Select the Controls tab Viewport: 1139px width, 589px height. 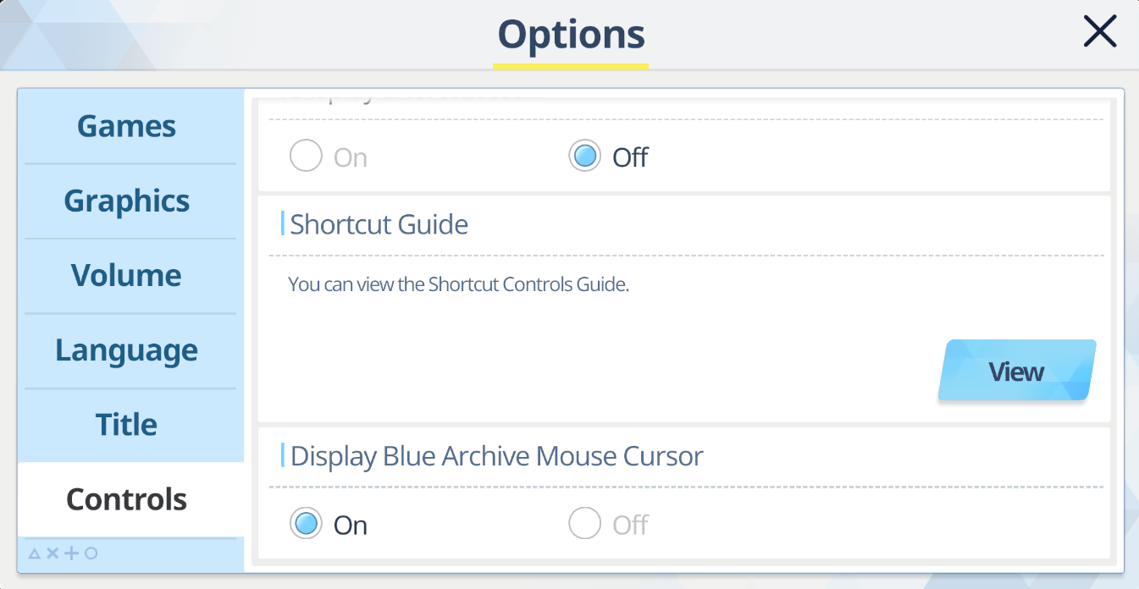coord(127,499)
